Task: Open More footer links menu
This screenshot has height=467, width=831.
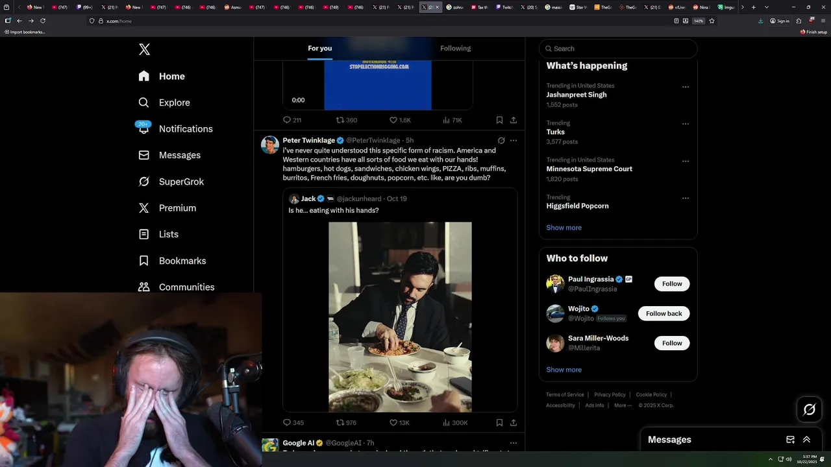Action: [x=623, y=405]
